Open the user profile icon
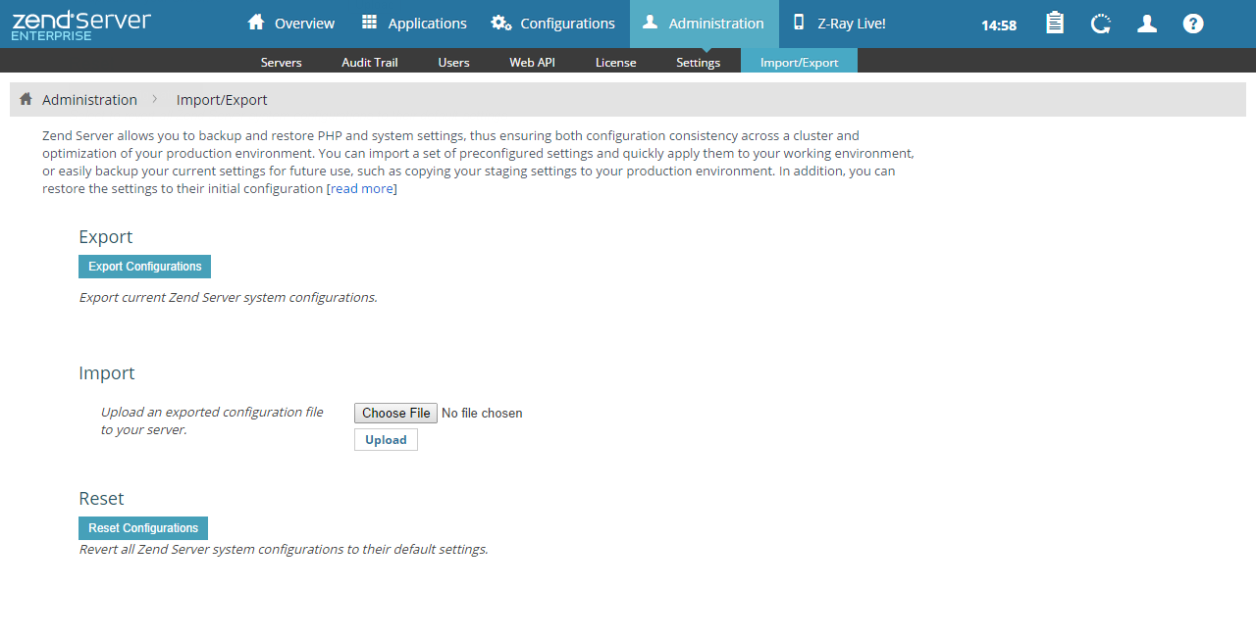The height and width of the screenshot is (640, 1256). pos(1146,24)
